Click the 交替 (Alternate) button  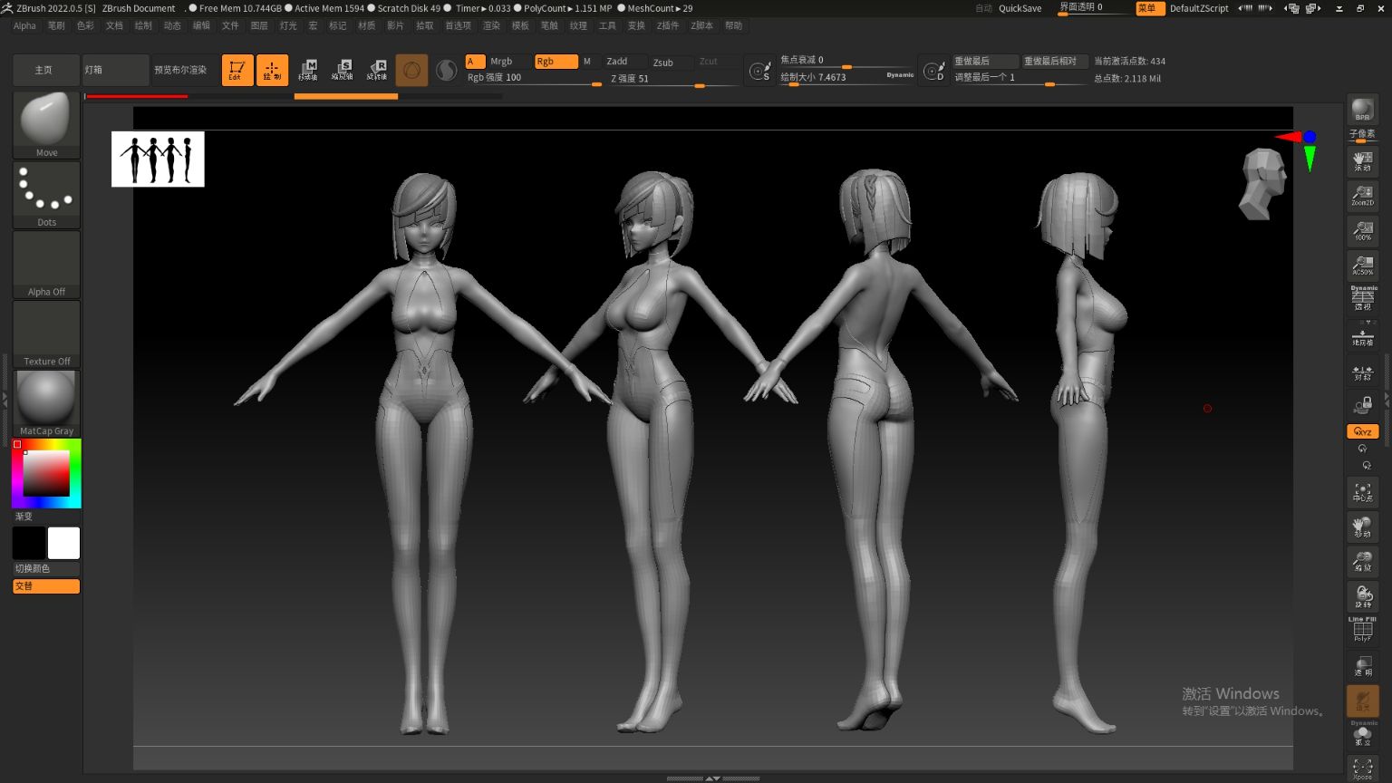(46, 586)
